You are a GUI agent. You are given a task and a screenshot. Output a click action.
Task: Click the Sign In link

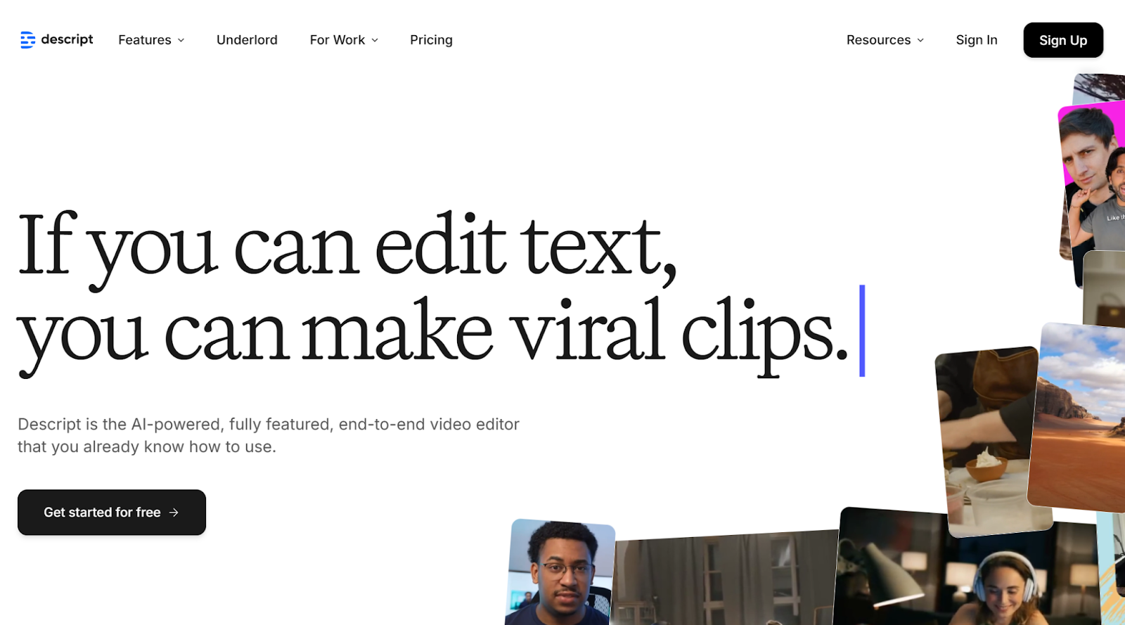[x=976, y=40]
